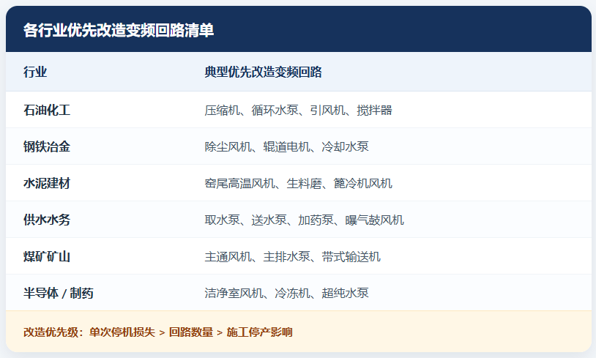Click the 典型优先改造变频回路 column header
Screen dimensions: 596x358
pos(263,72)
